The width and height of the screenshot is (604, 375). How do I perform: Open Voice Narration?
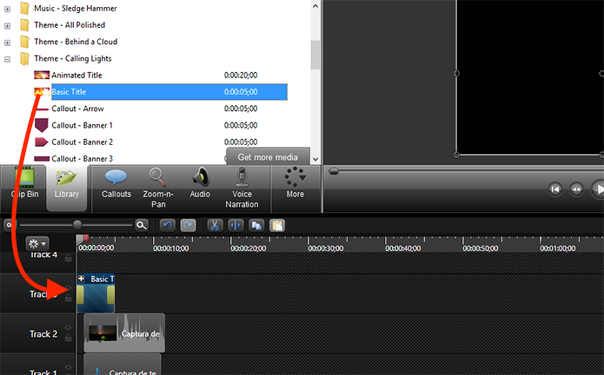242,187
